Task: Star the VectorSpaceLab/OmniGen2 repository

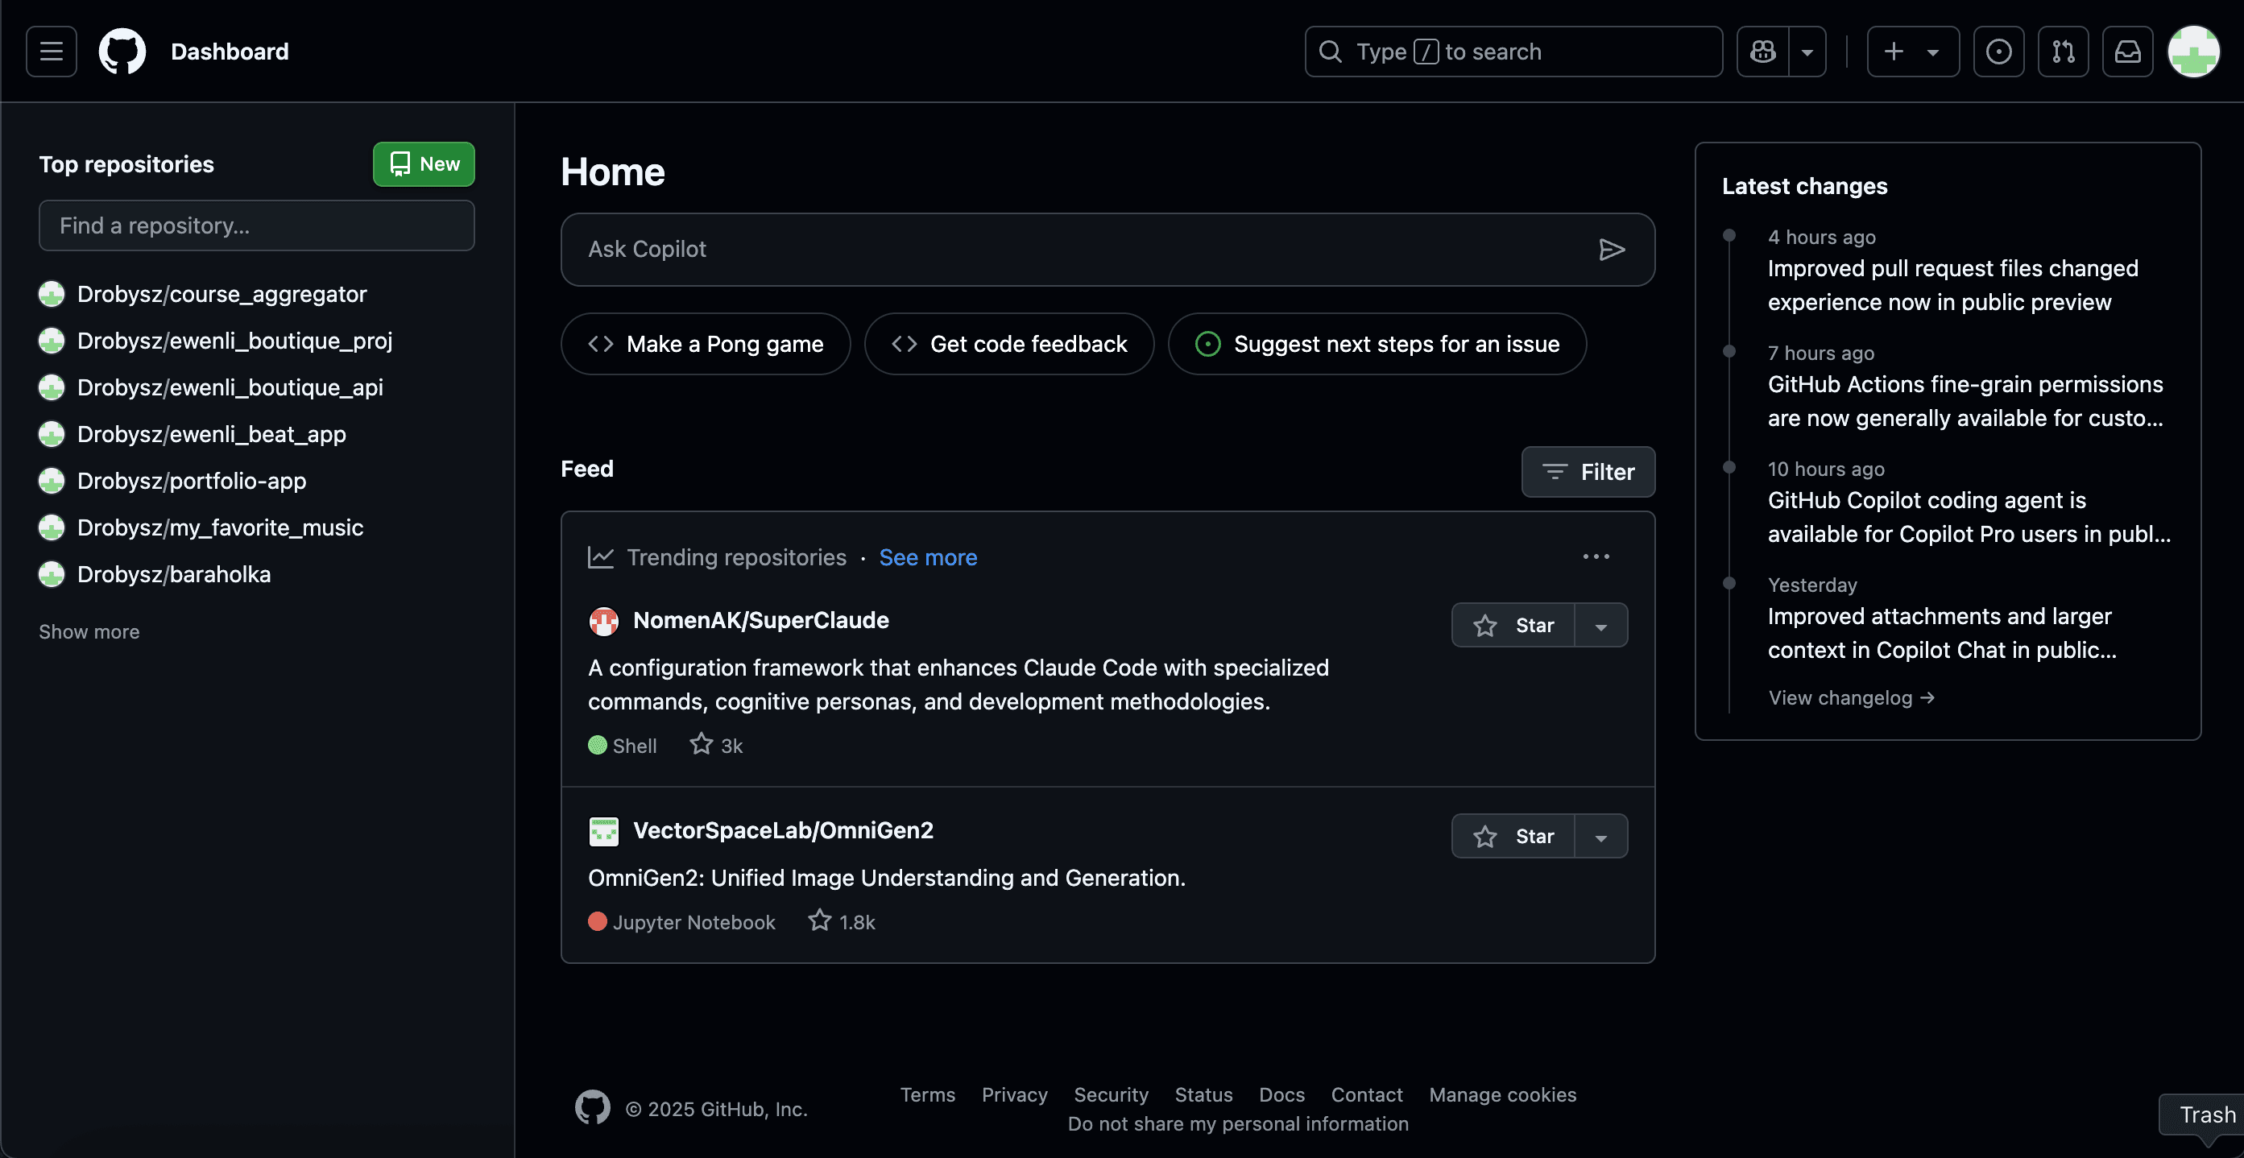Action: click(x=1513, y=836)
